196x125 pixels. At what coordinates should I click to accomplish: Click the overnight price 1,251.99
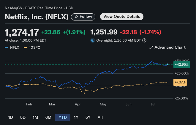(x=104, y=32)
